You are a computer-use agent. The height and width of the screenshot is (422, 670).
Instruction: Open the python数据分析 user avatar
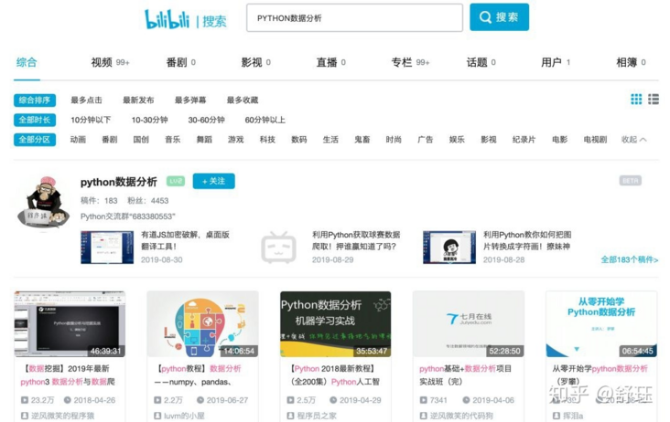44,201
